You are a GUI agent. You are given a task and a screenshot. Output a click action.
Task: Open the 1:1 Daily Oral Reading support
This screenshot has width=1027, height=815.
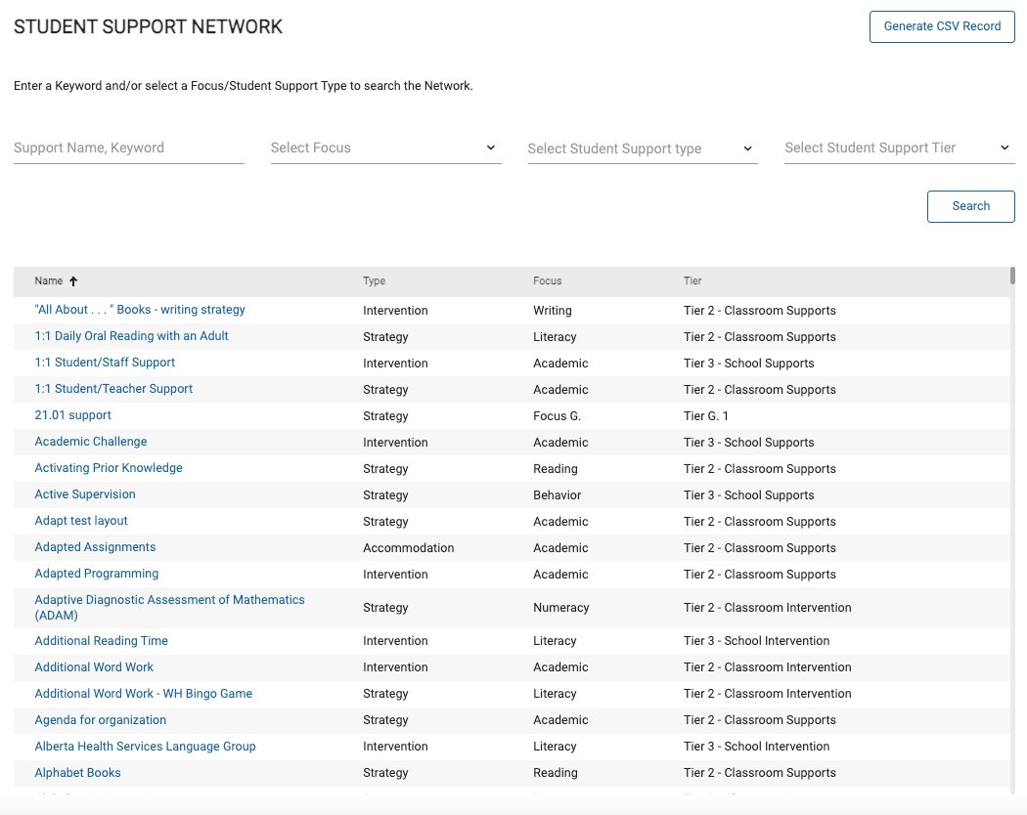tap(131, 336)
